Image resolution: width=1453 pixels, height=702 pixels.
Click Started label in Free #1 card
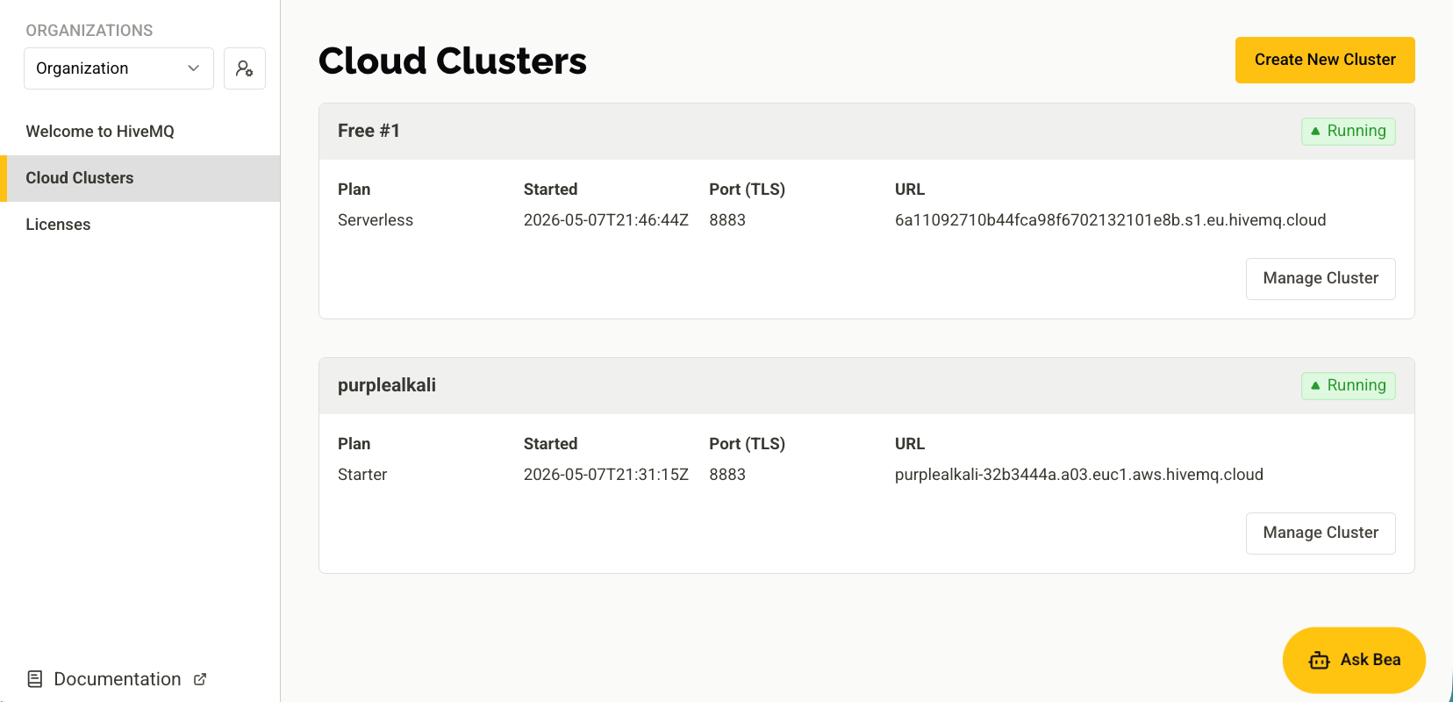[551, 190]
